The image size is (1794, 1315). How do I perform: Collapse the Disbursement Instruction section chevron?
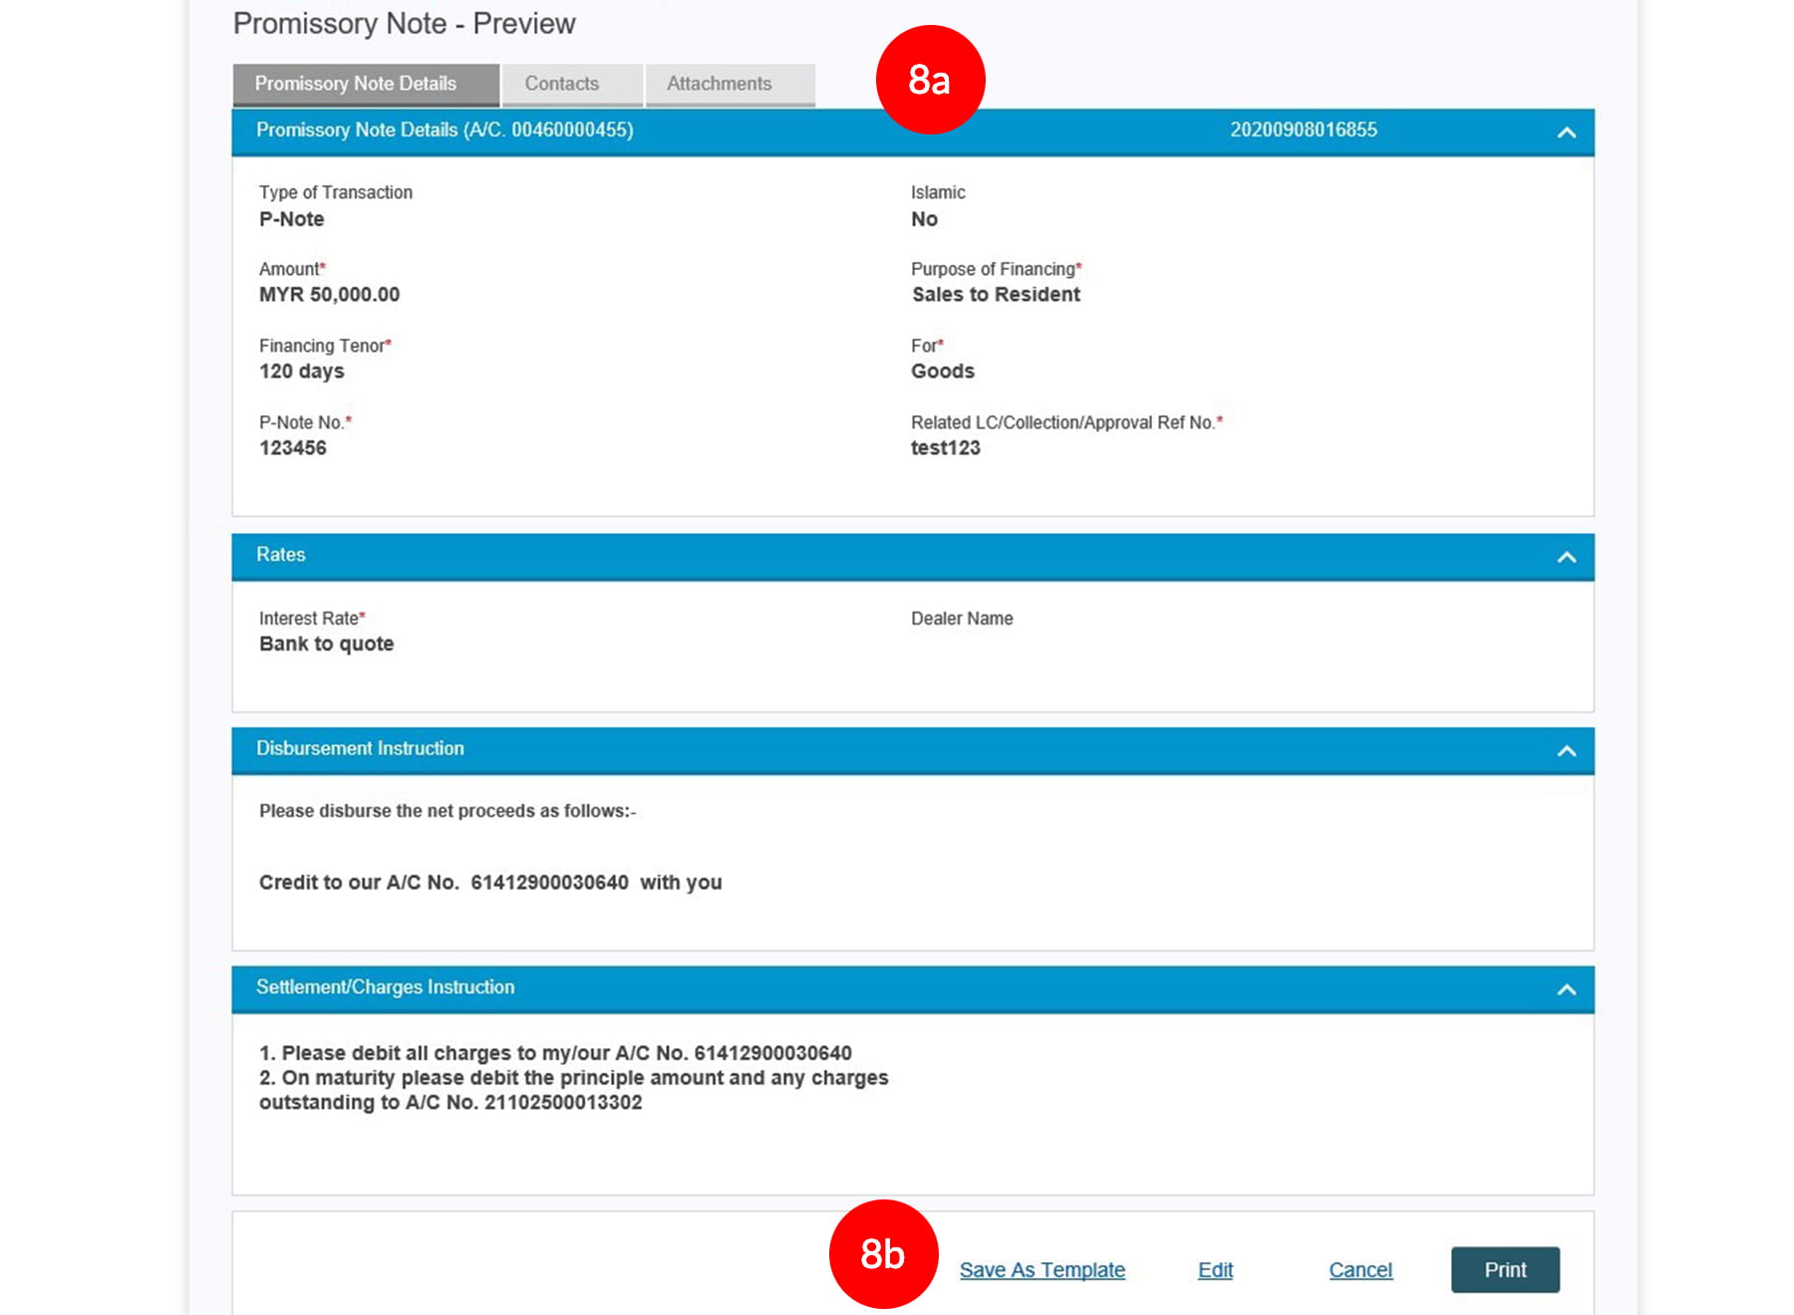[x=1566, y=750]
